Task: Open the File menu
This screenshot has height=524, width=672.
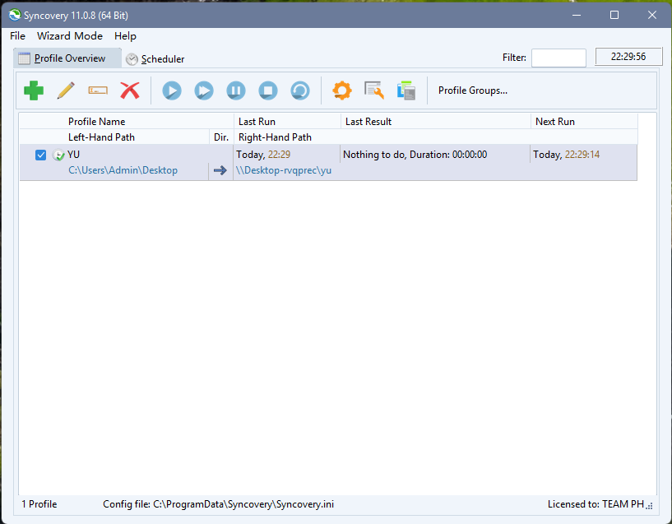Action: coord(17,36)
